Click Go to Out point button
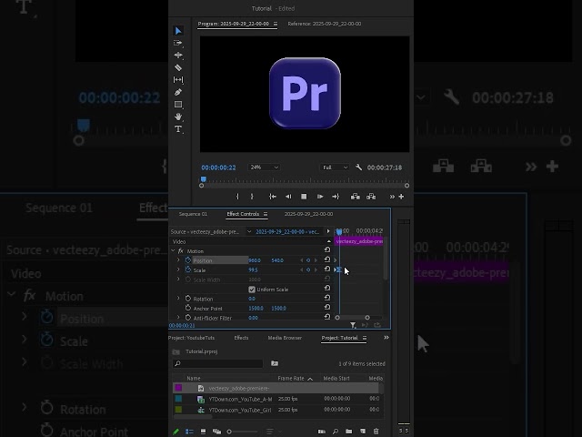The height and width of the screenshot is (437, 582). click(x=336, y=197)
